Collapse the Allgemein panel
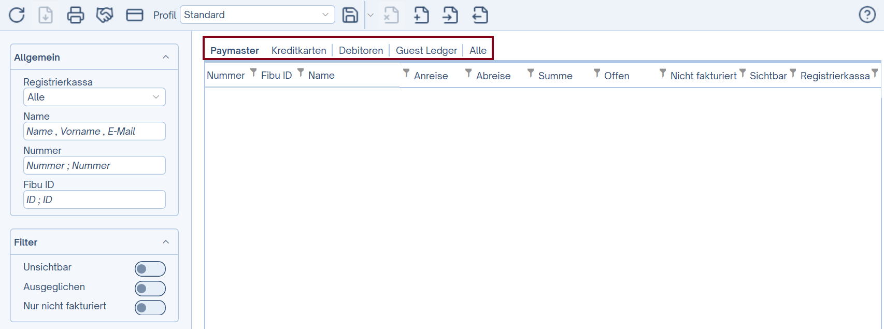The image size is (884, 329). pyautogui.click(x=166, y=57)
